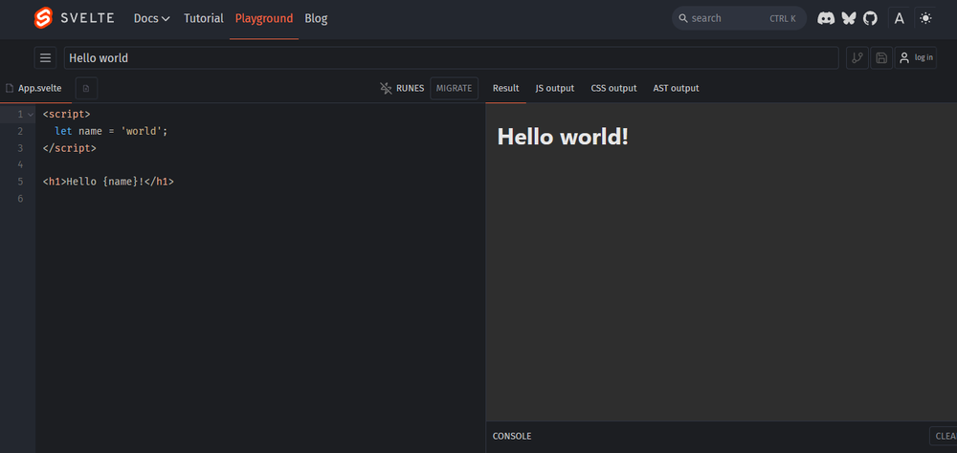The image size is (957, 453).
Task: Click the Svelte logo icon
Action: [43, 18]
